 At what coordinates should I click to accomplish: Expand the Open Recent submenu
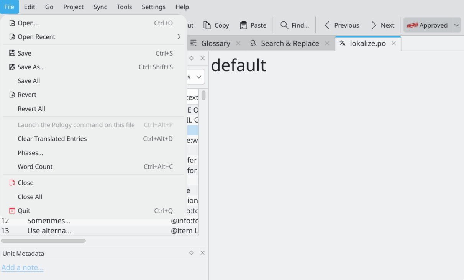click(179, 37)
